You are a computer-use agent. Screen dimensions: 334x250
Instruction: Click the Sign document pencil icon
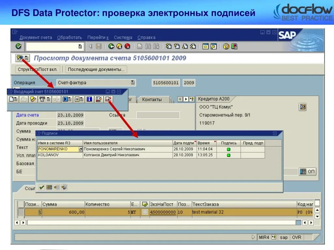(x=99, y=99)
